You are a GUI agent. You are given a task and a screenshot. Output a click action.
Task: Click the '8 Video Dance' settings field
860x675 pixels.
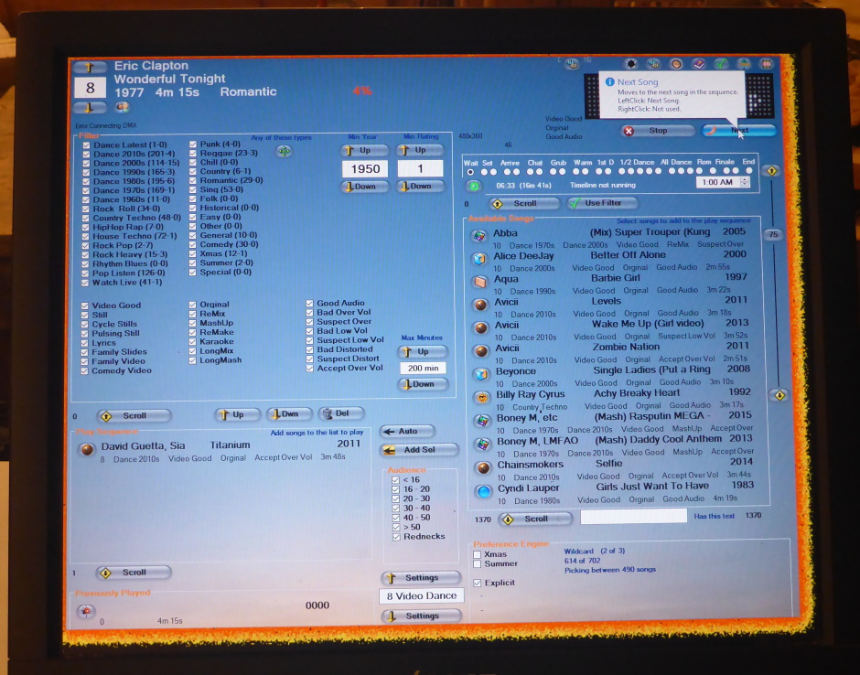coord(421,596)
